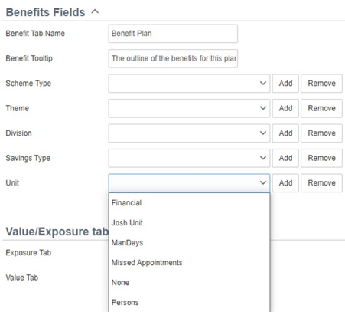Image resolution: width=345 pixels, height=312 pixels.
Task: Focus the Benefit Tab Name field
Action: [x=173, y=34]
